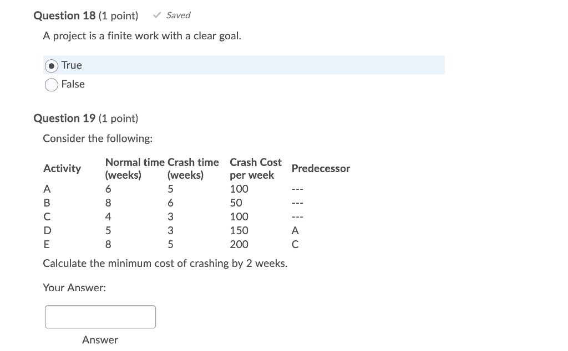This screenshot has height=351, width=568.
Task: Click the Crash Cost per week header
Action: coord(255,168)
